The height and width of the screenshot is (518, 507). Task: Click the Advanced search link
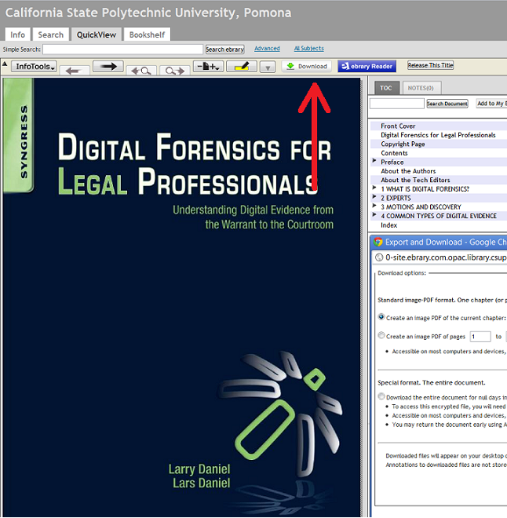click(267, 49)
